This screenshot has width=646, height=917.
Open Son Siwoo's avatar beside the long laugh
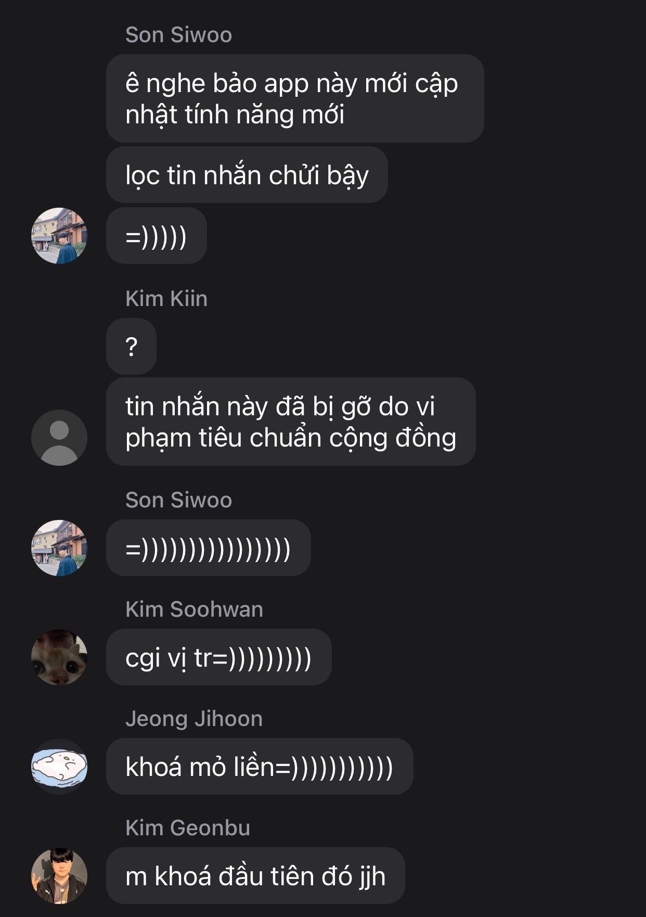(x=59, y=548)
